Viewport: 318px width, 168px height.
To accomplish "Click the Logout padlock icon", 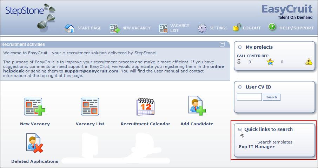I will pos(237,27).
